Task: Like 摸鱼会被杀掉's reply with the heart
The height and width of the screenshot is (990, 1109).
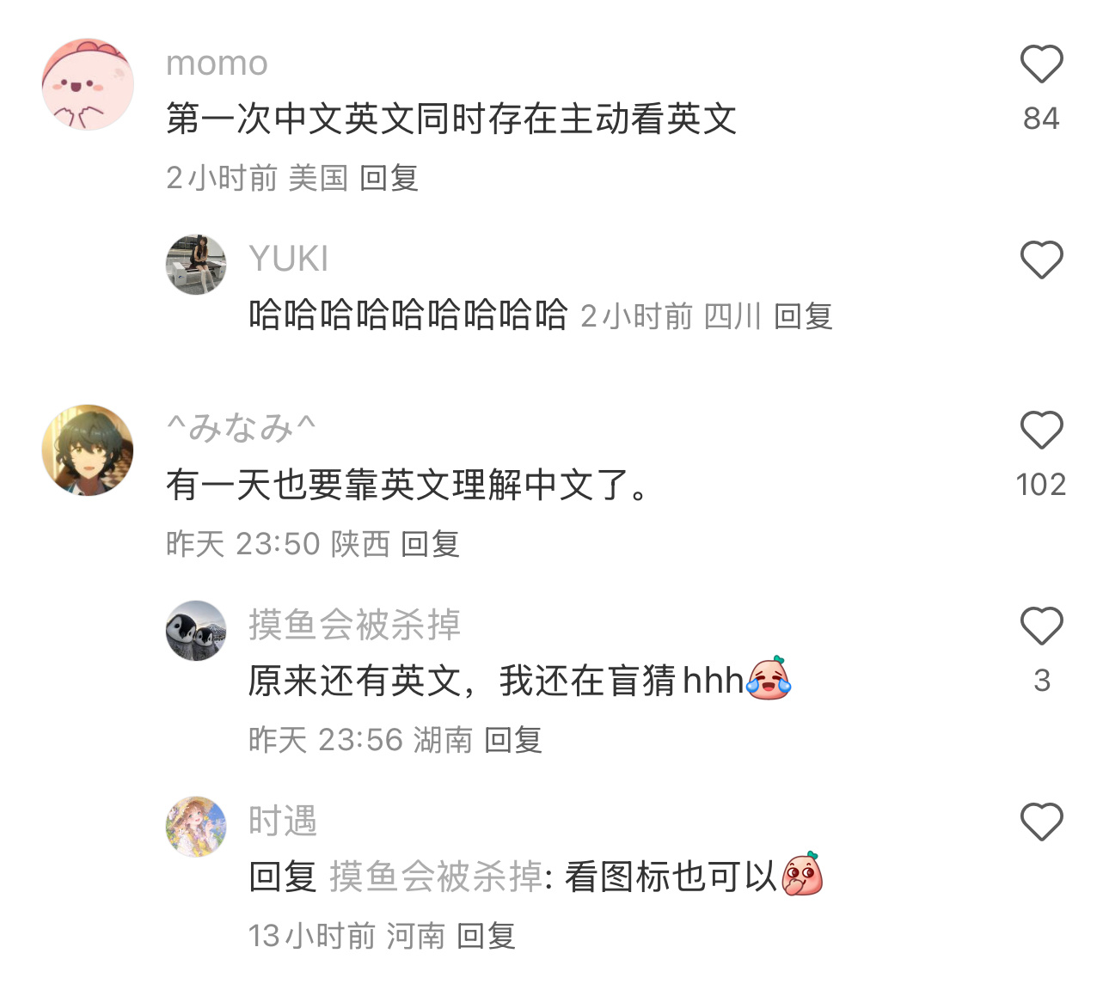Action: (x=1041, y=626)
